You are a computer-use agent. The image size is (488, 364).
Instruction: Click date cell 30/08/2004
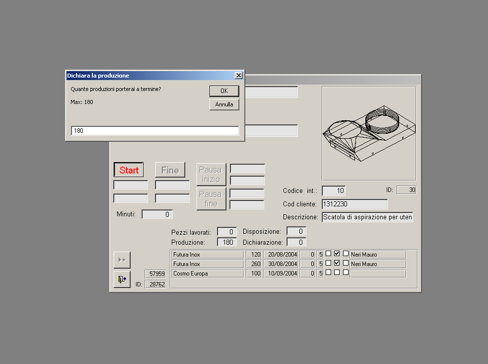pyautogui.click(x=280, y=264)
